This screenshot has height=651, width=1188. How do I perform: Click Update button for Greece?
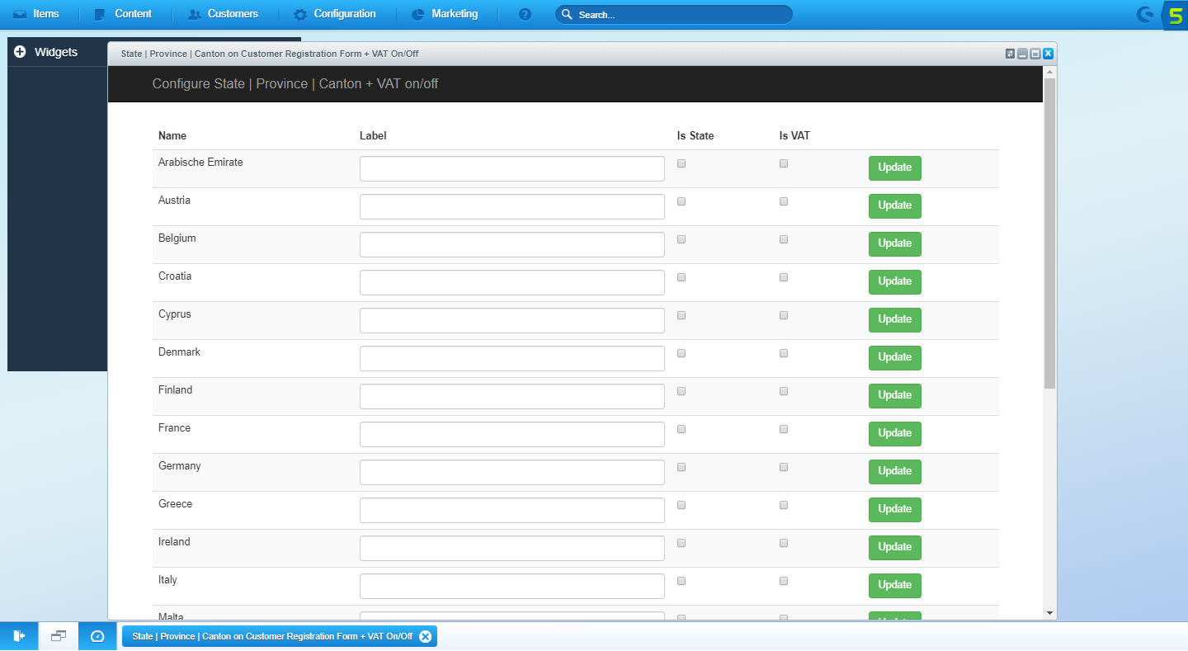[x=894, y=509]
